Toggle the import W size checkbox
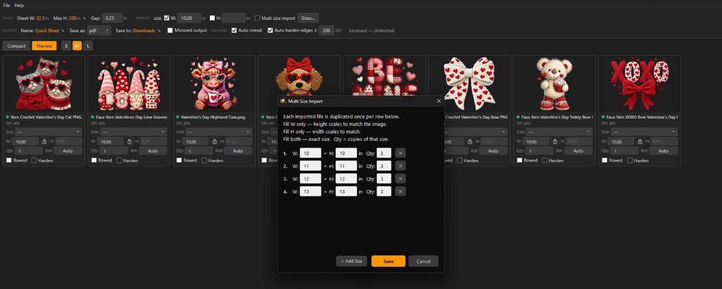 pos(167,18)
